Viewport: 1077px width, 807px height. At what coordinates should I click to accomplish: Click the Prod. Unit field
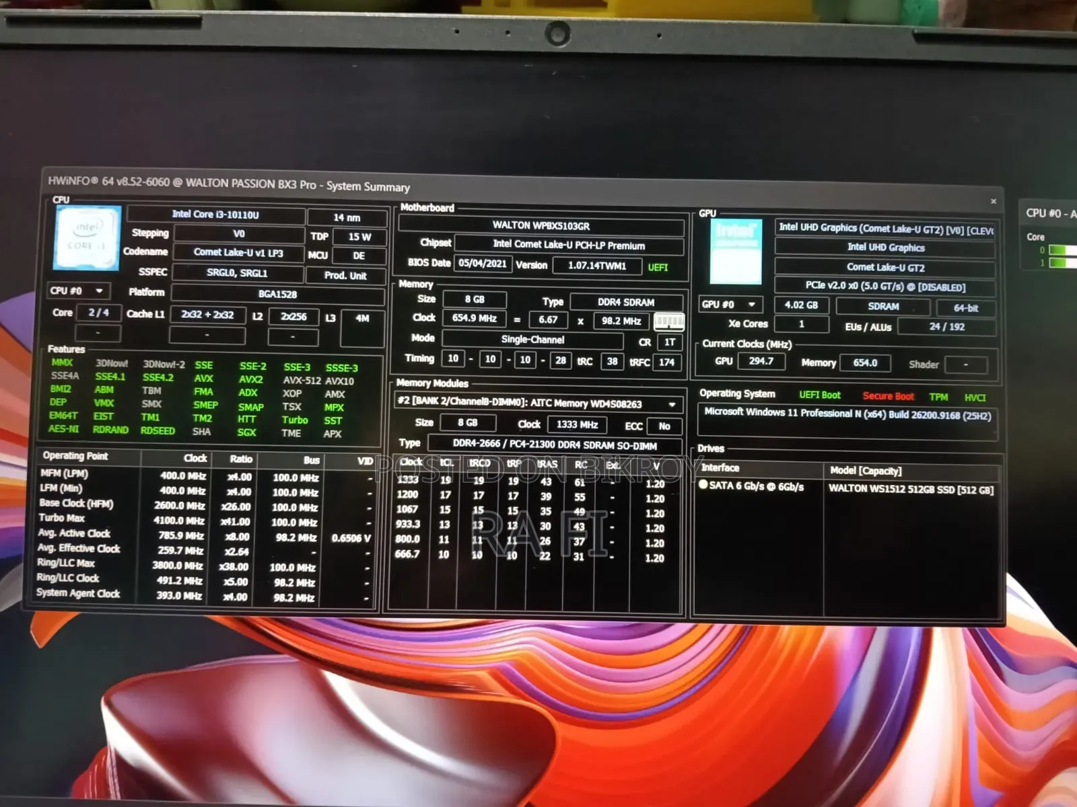pos(345,276)
